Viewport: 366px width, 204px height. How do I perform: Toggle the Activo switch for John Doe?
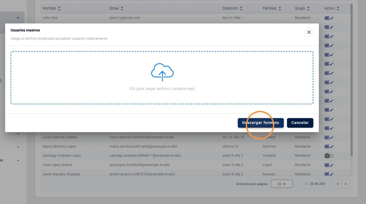pyautogui.click(x=329, y=18)
